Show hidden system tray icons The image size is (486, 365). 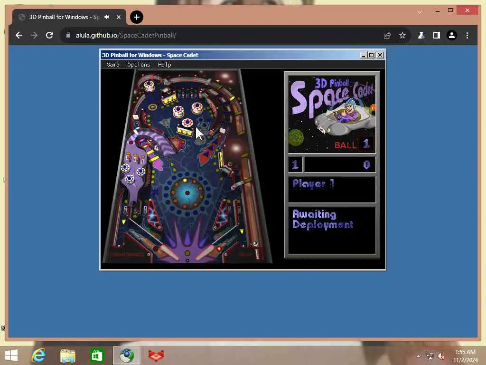[419, 356]
